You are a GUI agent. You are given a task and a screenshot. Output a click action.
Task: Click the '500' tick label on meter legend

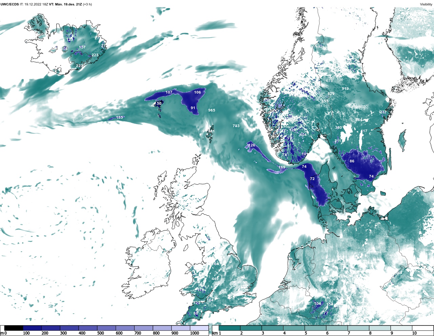(x=100, y=333)
